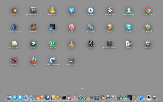This screenshot has width=163, height=102.
Task: Click TextWrangler in the Dock
Action: [x=58, y=98]
